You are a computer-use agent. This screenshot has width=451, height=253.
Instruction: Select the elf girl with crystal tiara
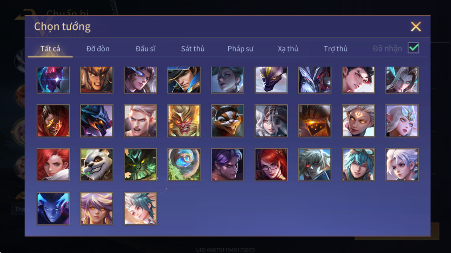[402, 121]
